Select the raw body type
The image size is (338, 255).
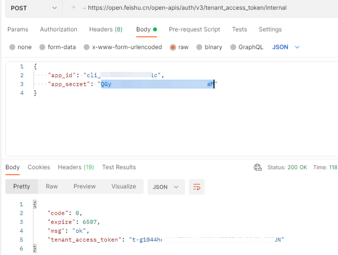click(x=179, y=47)
